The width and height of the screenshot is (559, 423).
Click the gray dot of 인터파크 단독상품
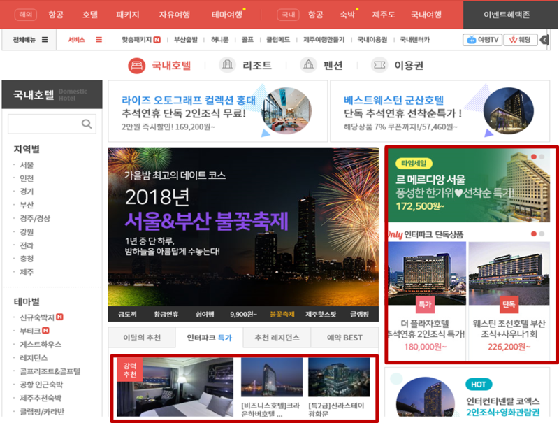coord(542,234)
